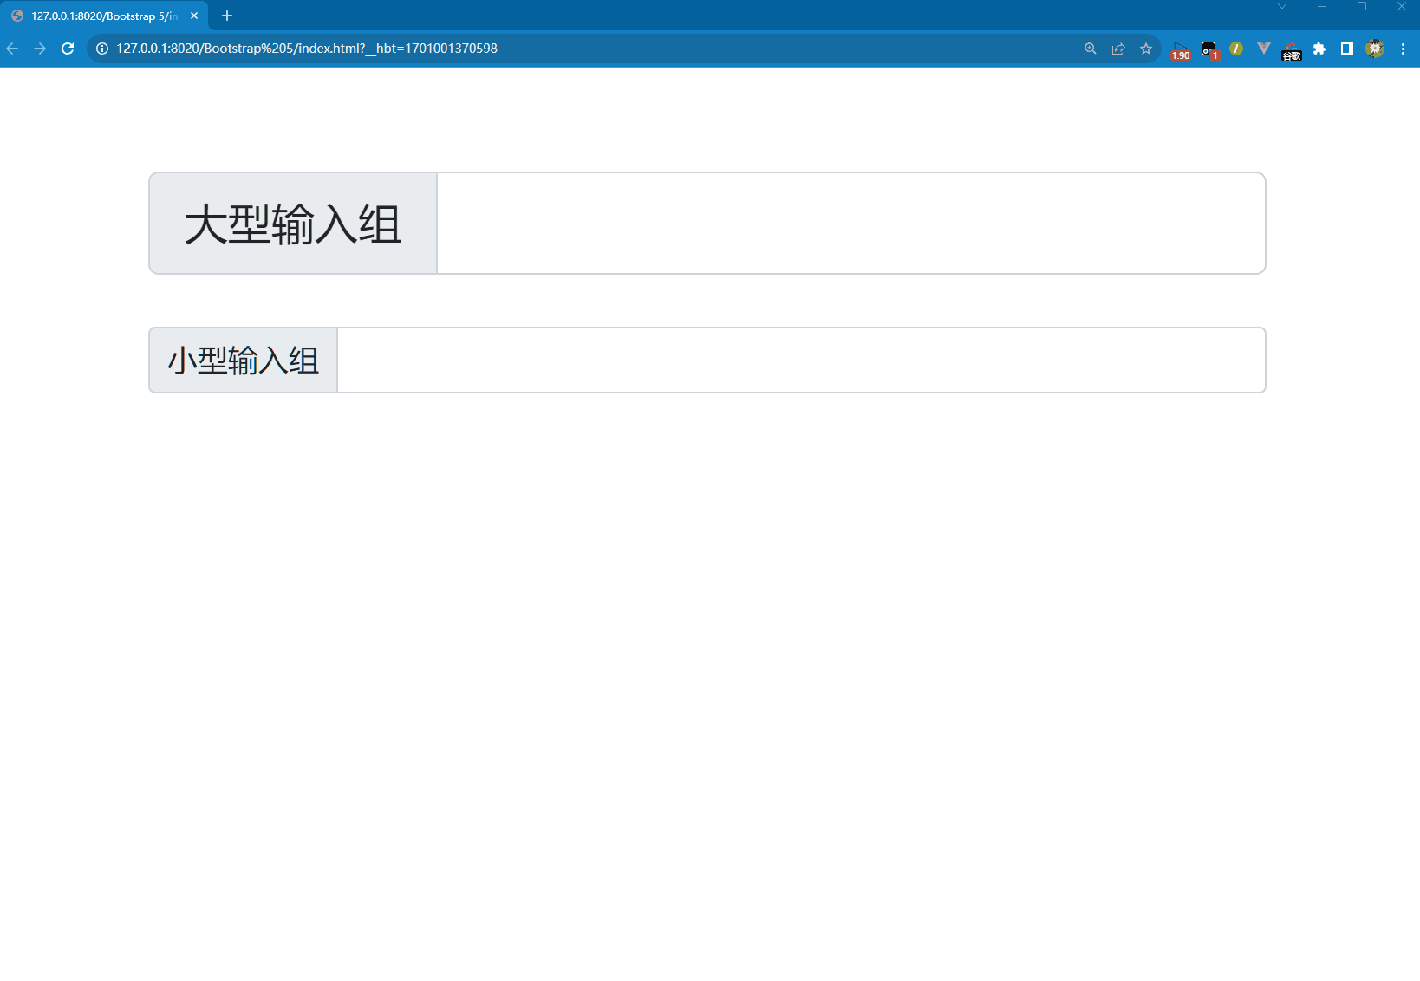Focus the input next to 大型输入组 label
Screen dimensions: 1420x981
point(850,223)
